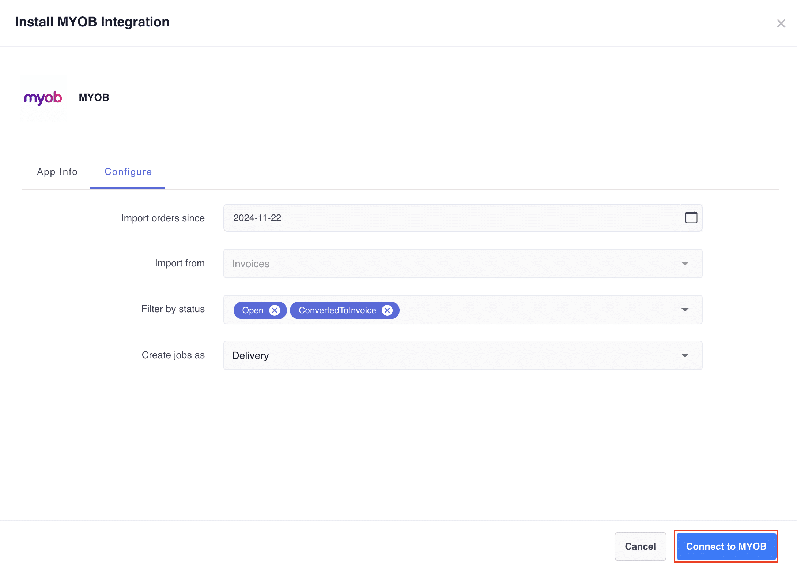Click the Install MYOB Integration title
The width and height of the screenshot is (797, 568).
pos(92,22)
